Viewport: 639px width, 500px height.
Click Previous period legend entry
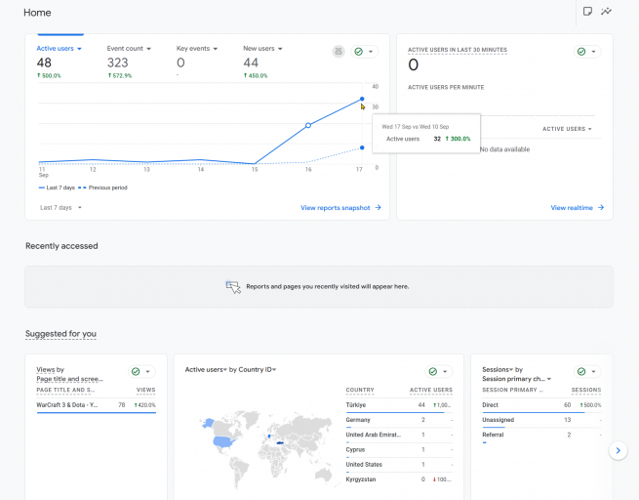point(102,187)
